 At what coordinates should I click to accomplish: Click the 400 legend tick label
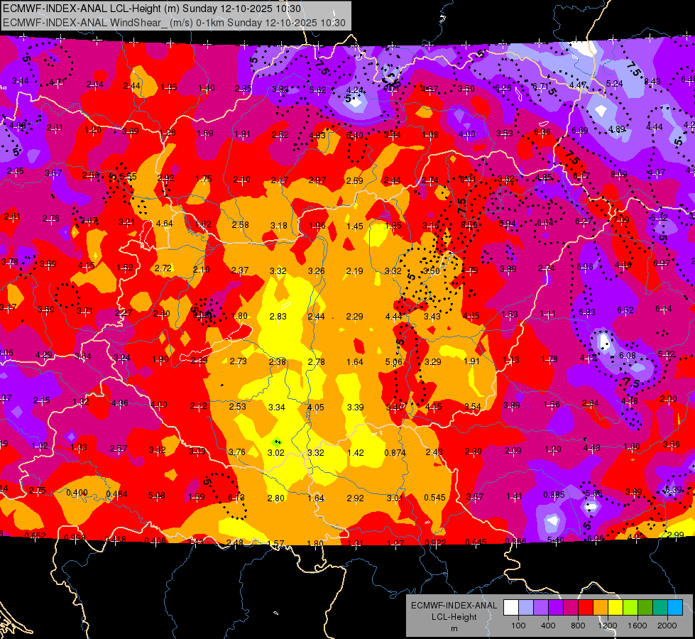click(x=548, y=626)
